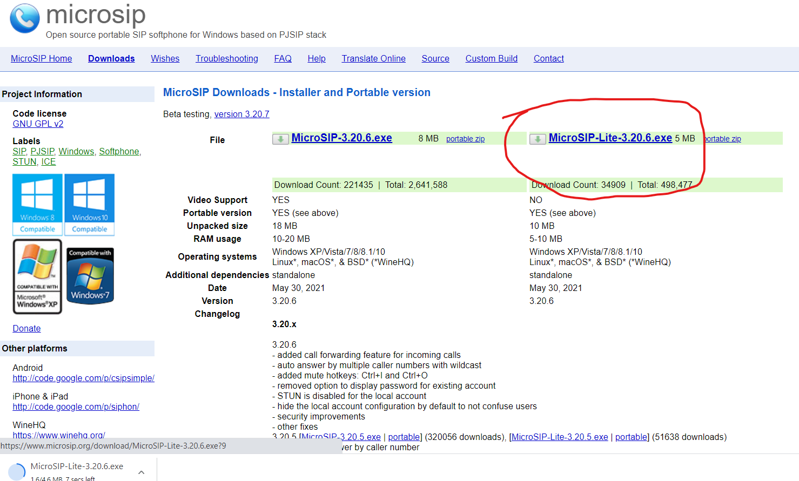Click the MicroSIP phone logo icon
The height and width of the screenshot is (481, 799).
(x=25, y=18)
